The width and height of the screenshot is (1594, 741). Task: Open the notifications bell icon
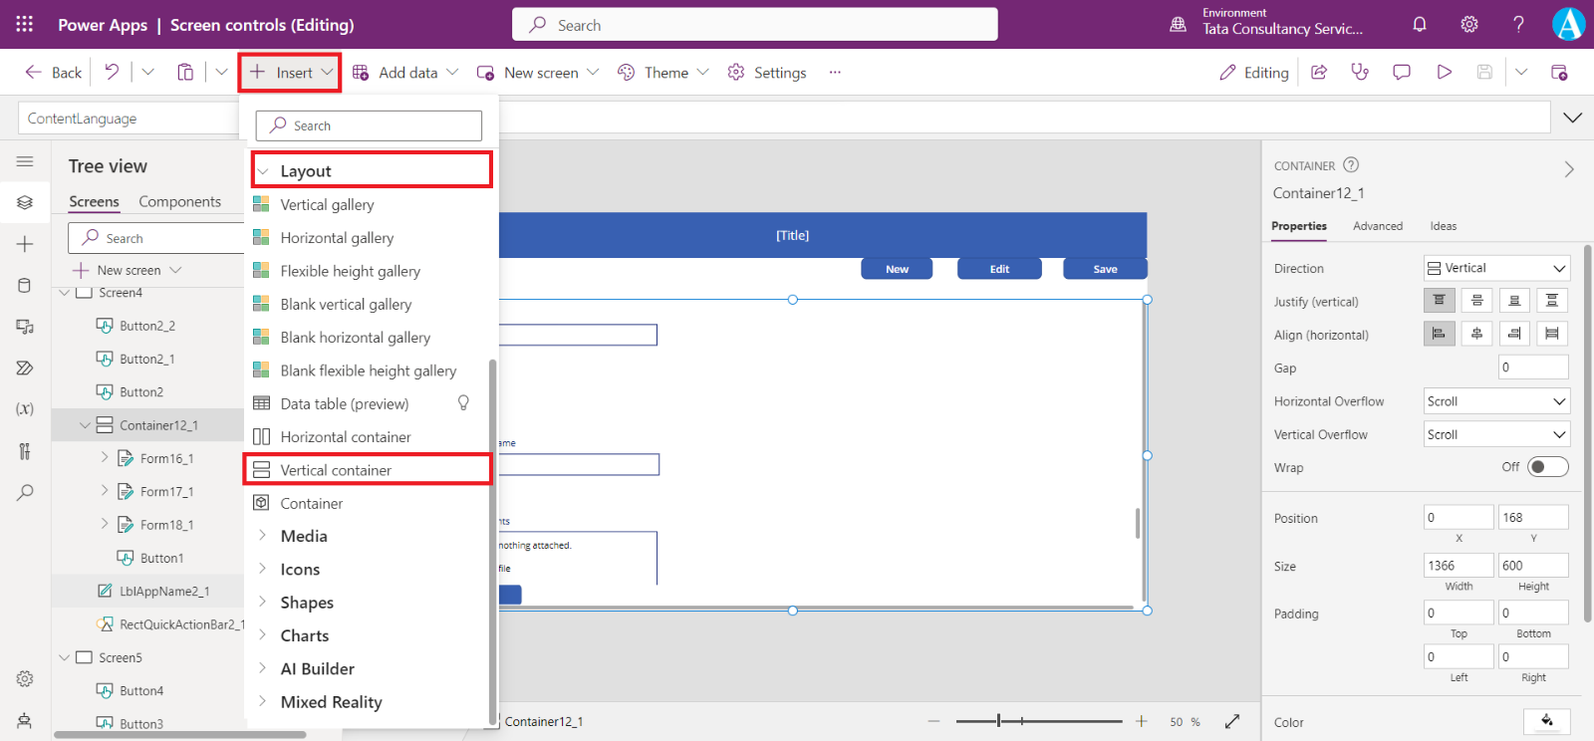pyautogui.click(x=1420, y=25)
